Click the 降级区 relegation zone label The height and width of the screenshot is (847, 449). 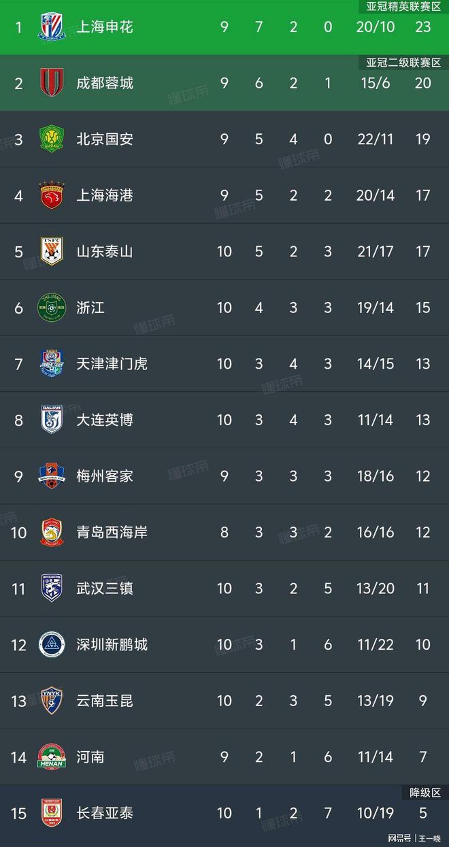coord(425,793)
